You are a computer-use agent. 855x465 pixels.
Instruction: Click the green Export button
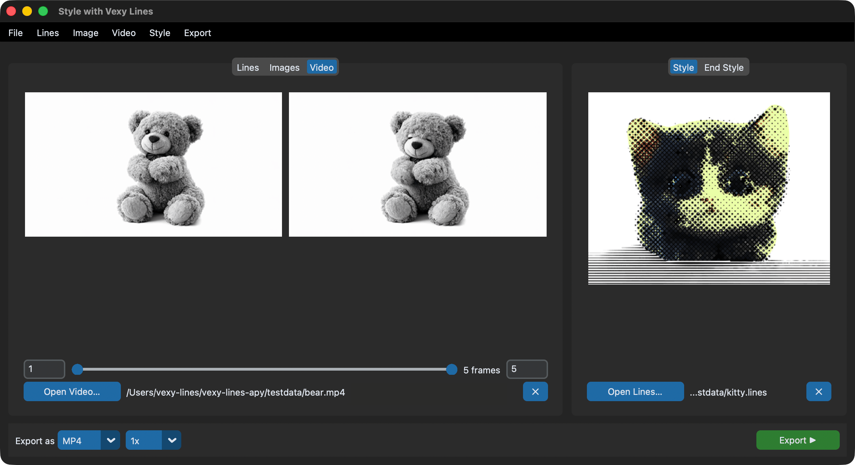click(x=798, y=440)
